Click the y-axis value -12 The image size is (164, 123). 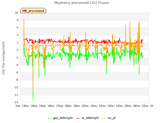(x=16, y=95)
